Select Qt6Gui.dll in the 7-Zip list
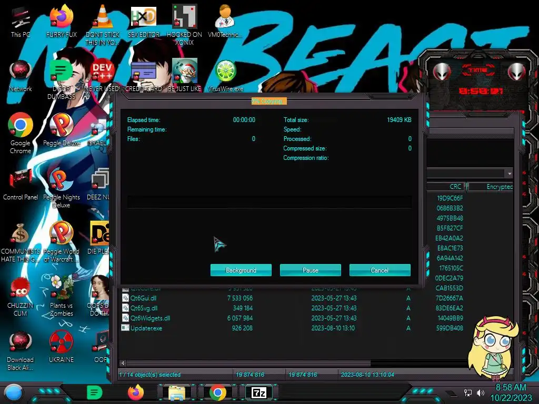 coord(144,298)
